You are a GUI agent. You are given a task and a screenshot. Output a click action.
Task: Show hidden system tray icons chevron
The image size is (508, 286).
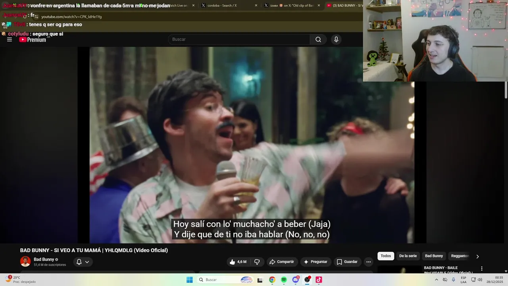click(437, 280)
